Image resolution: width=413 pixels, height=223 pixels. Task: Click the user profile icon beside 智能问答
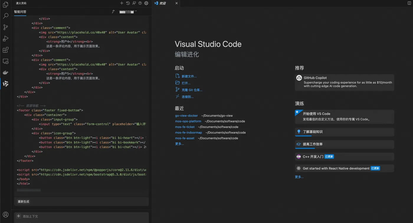tap(114, 12)
